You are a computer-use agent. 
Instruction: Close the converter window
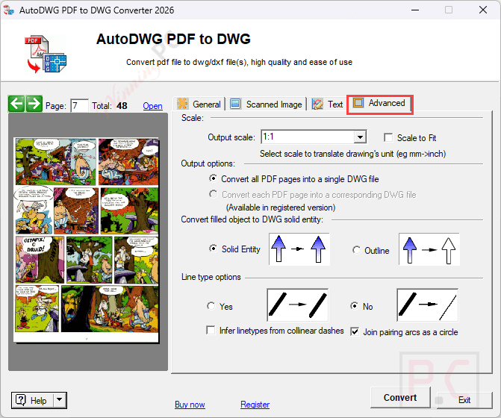[x=483, y=10]
